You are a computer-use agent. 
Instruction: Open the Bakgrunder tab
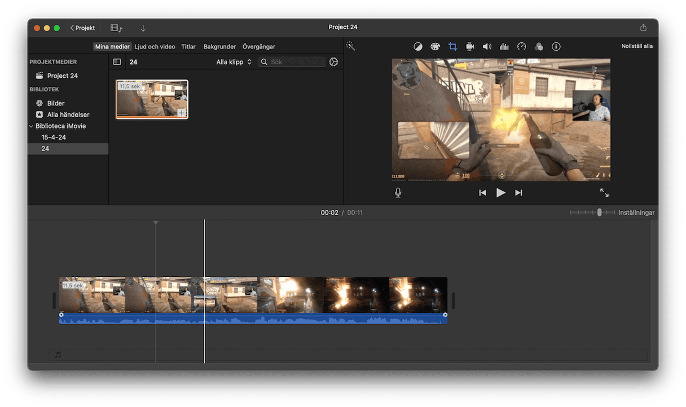(x=219, y=47)
